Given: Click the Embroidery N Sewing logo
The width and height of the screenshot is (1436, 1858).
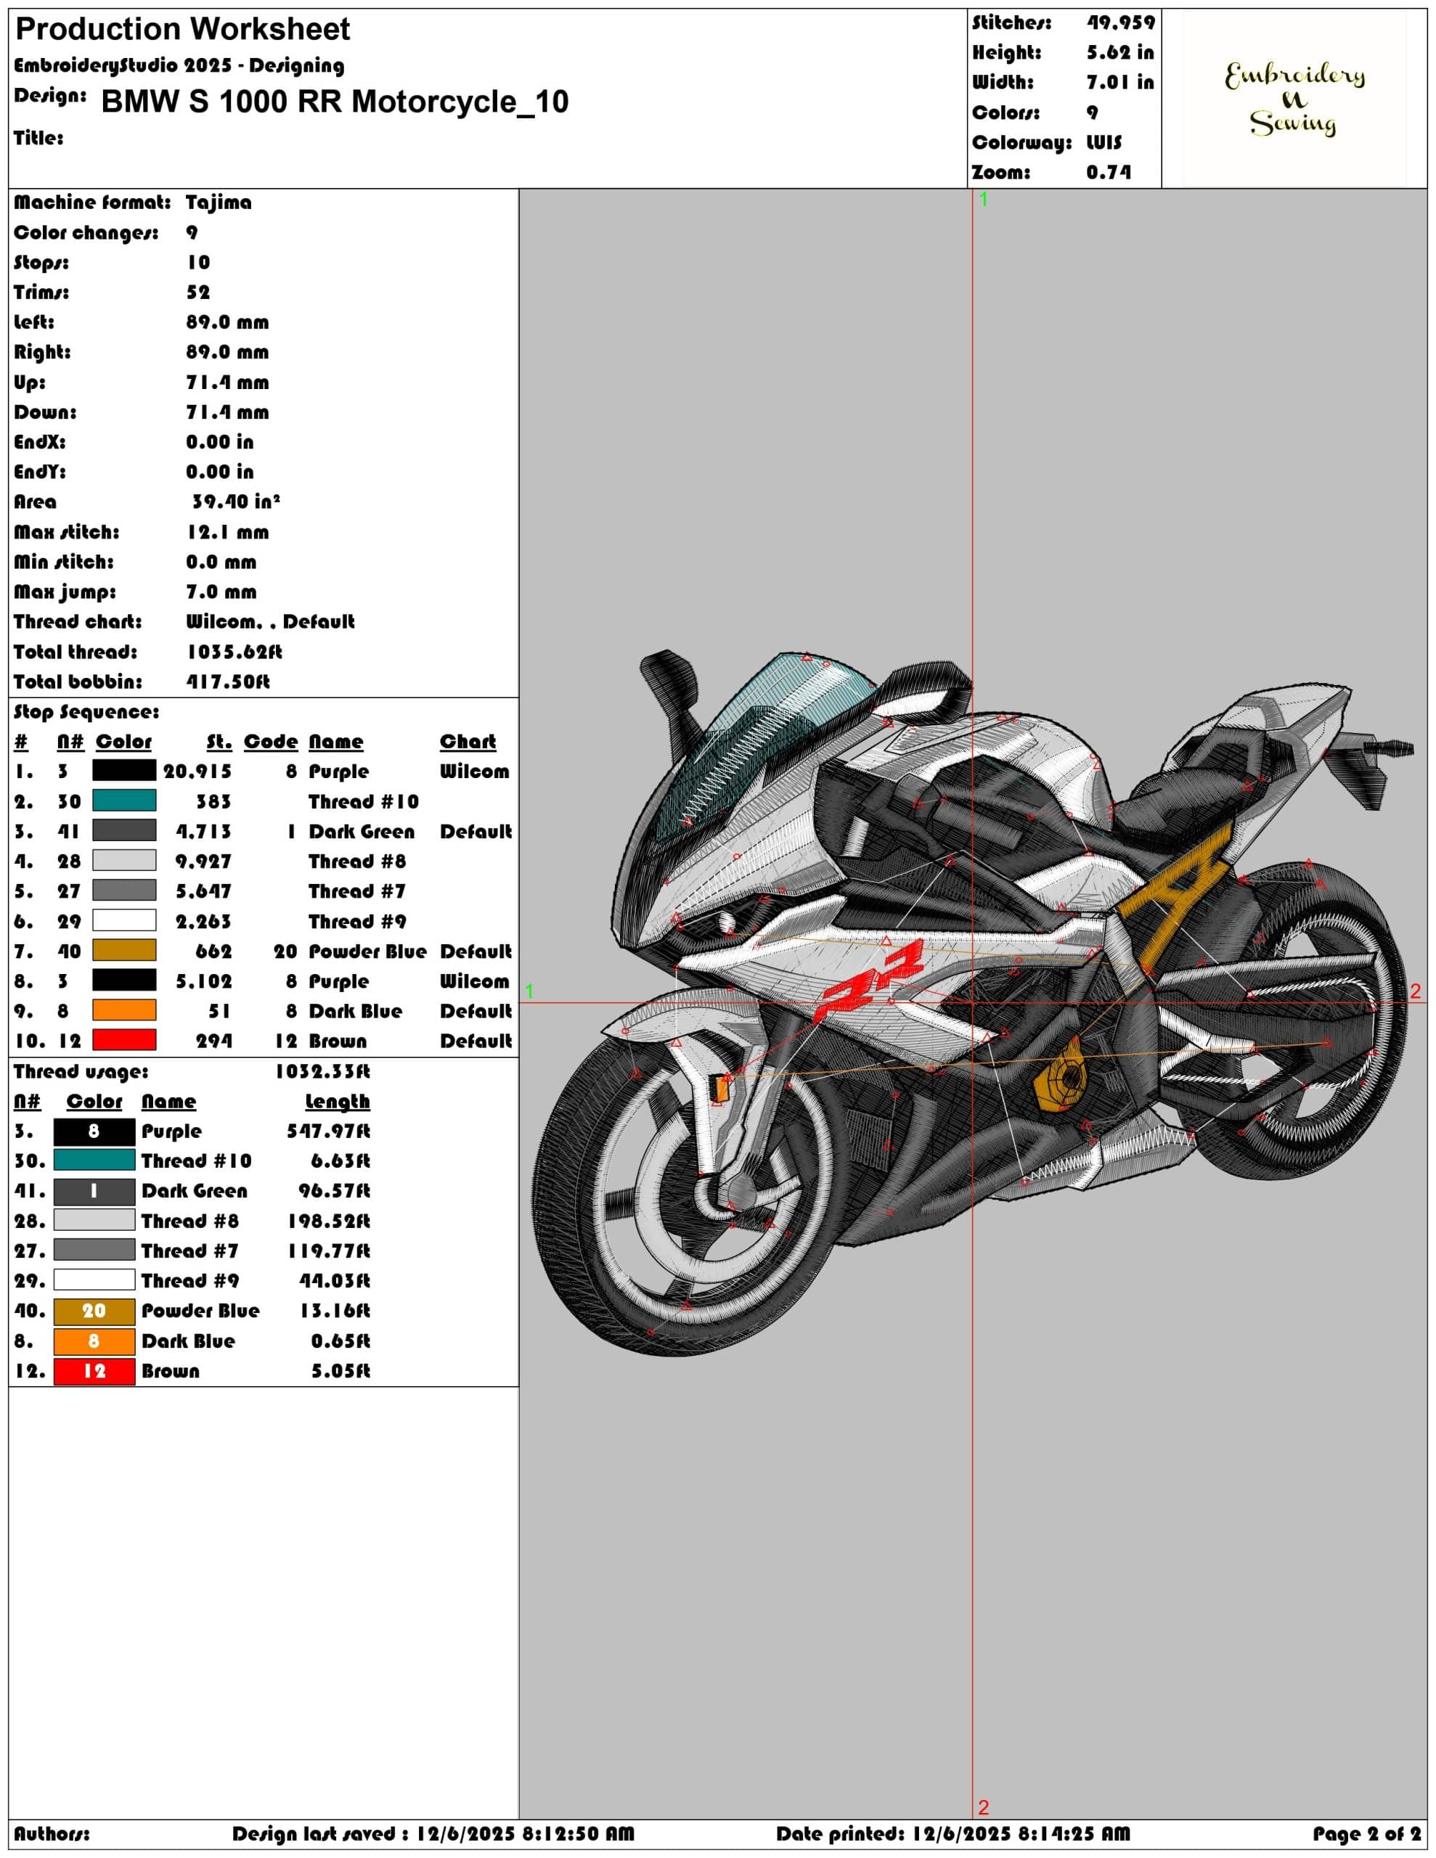Looking at the screenshot, I should click(1294, 99).
